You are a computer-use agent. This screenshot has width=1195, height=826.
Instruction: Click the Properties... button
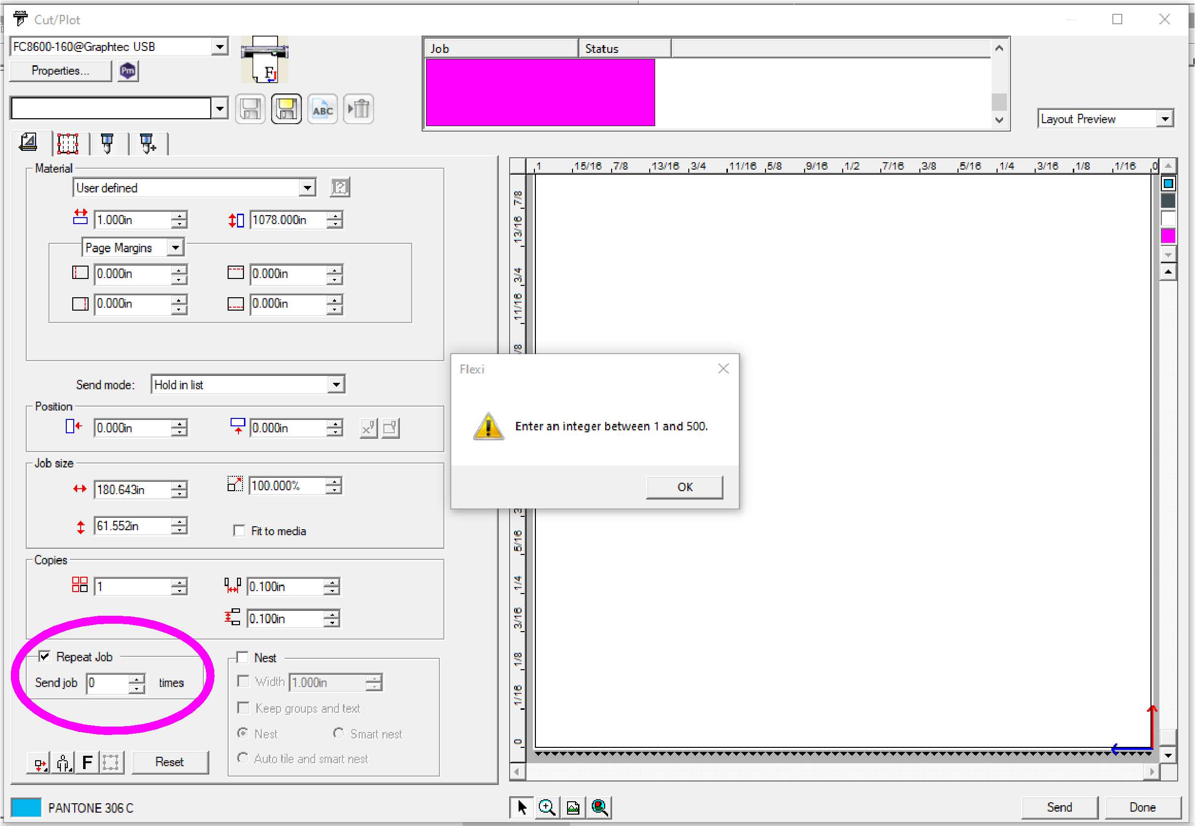[60, 71]
